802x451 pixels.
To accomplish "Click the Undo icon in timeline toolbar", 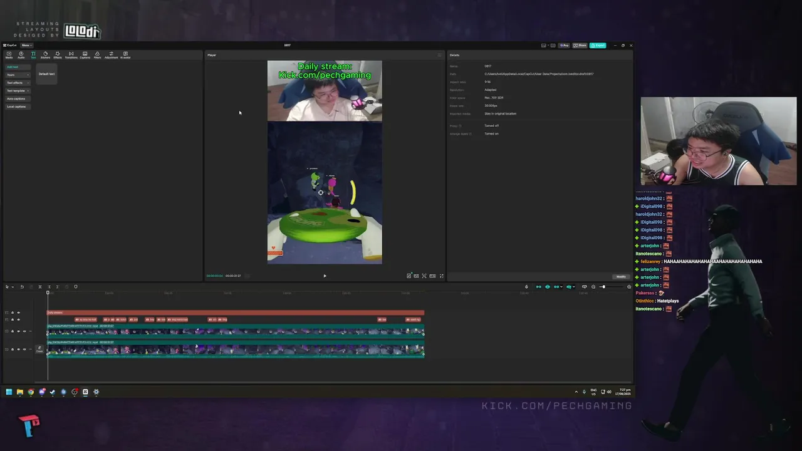I will 22,287.
